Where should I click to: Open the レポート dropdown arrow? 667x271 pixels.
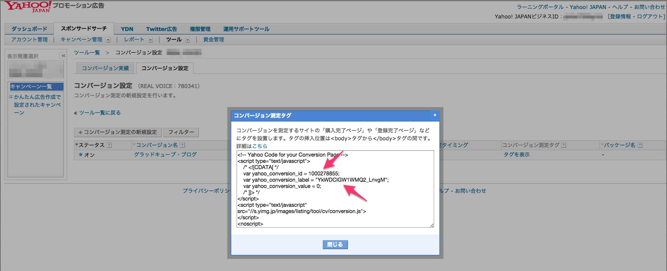pos(150,40)
